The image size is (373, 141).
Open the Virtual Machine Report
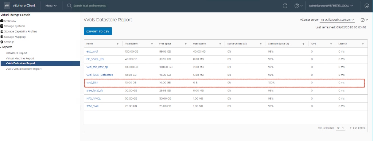tap(20, 58)
